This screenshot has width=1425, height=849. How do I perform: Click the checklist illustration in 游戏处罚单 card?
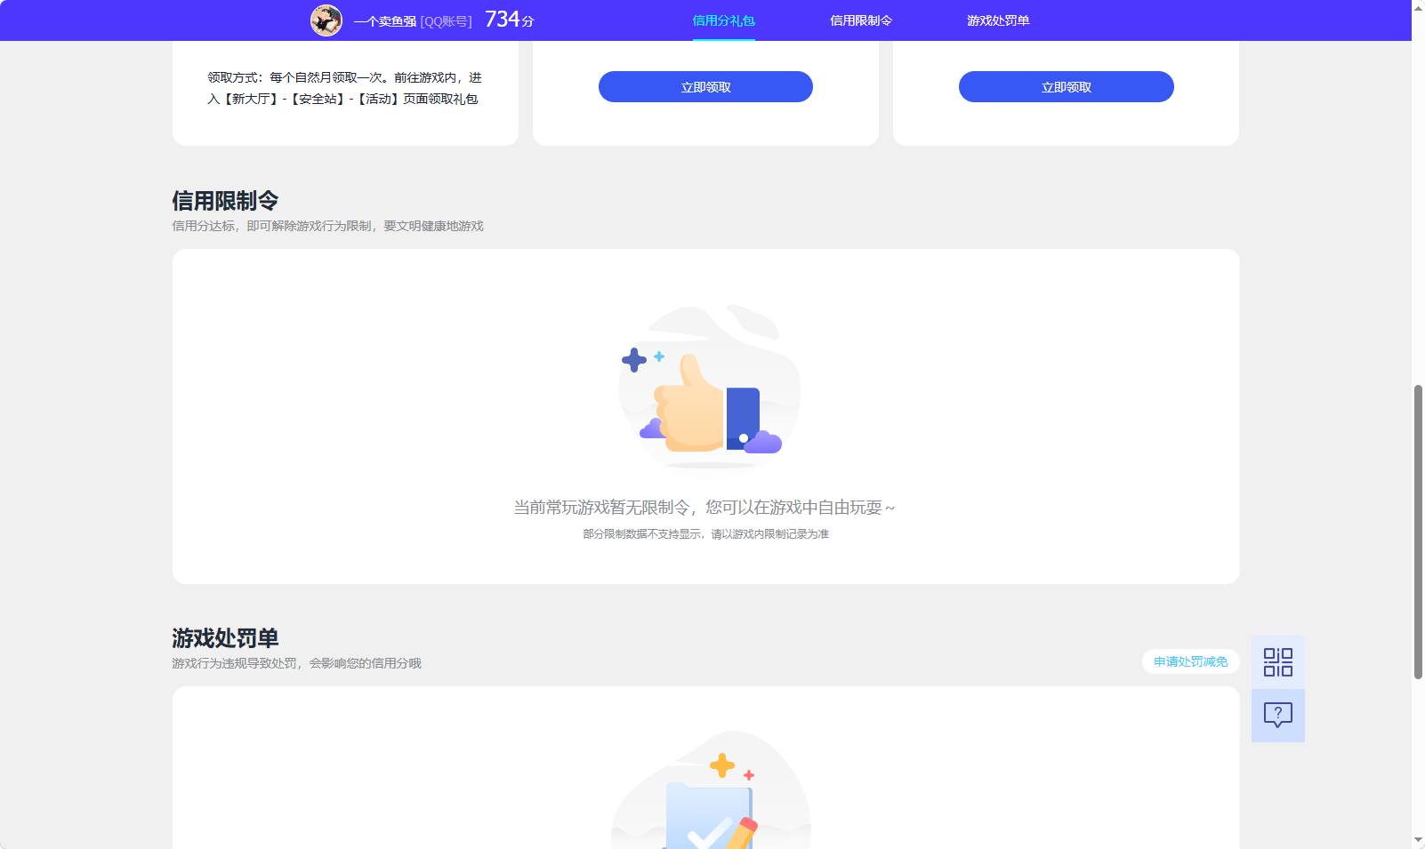point(711,789)
